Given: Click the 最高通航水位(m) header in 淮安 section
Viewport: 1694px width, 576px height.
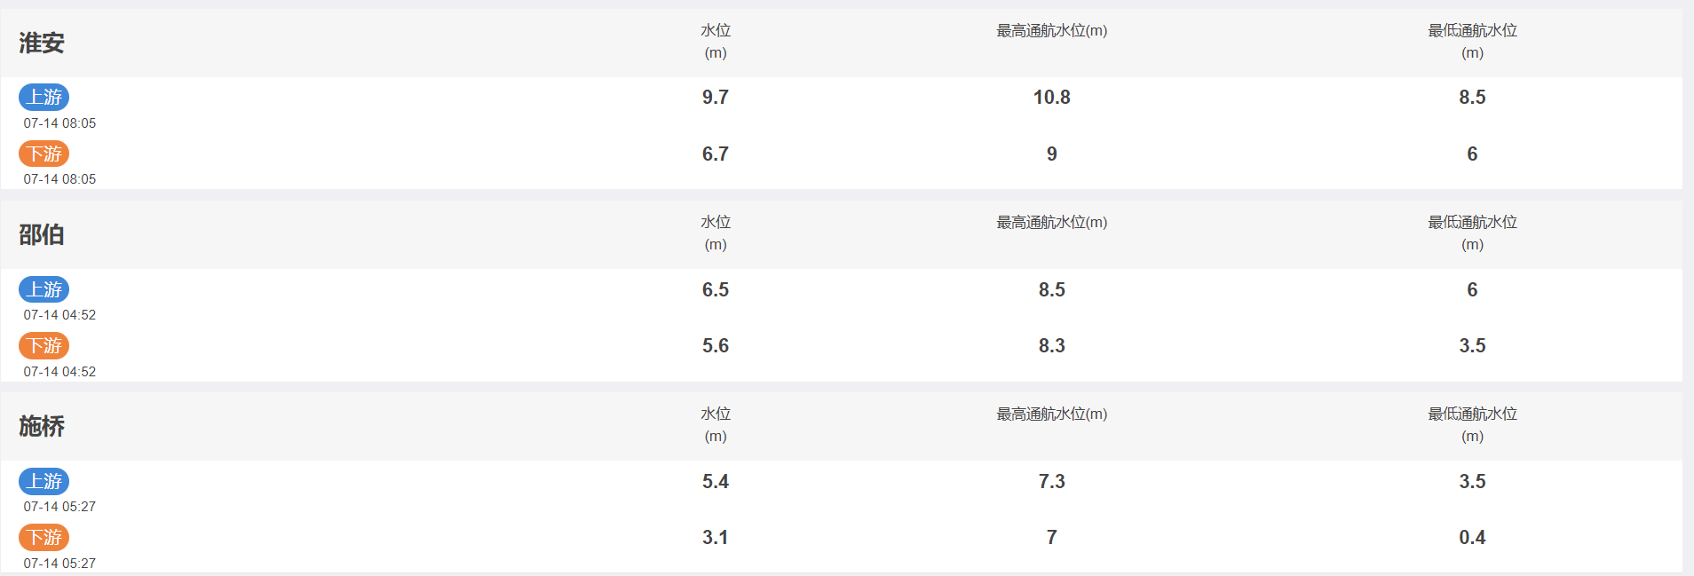Looking at the screenshot, I should coord(1051,30).
